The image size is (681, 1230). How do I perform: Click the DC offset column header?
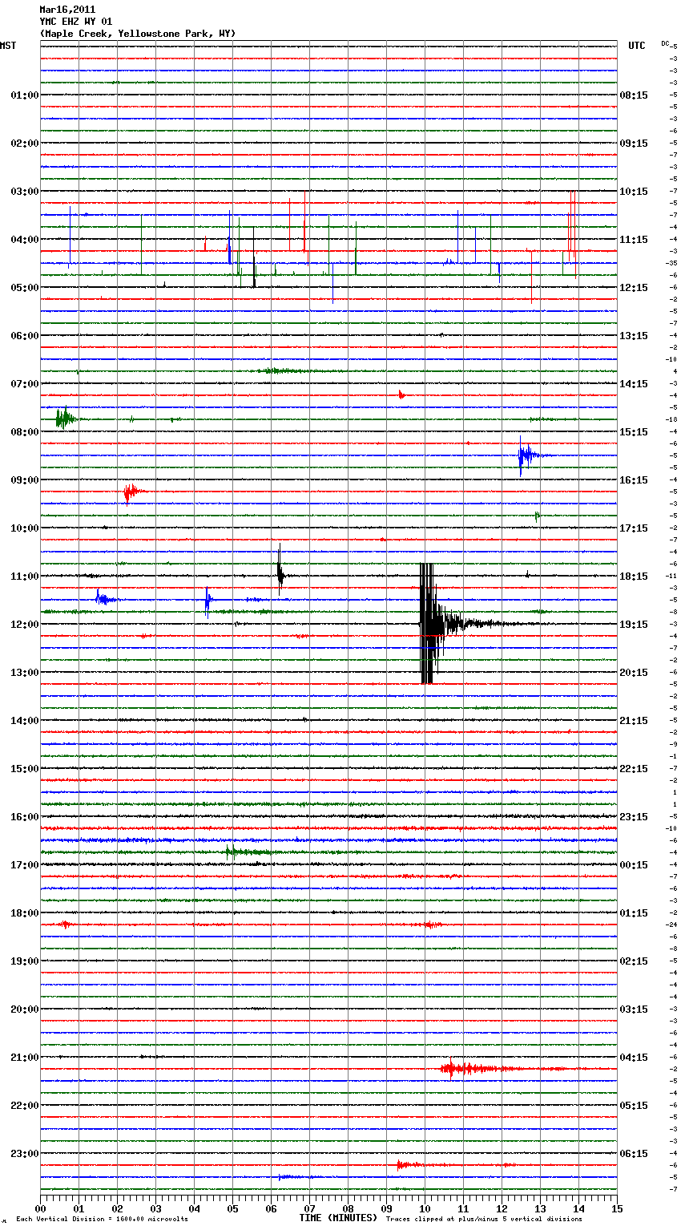click(x=665, y=43)
